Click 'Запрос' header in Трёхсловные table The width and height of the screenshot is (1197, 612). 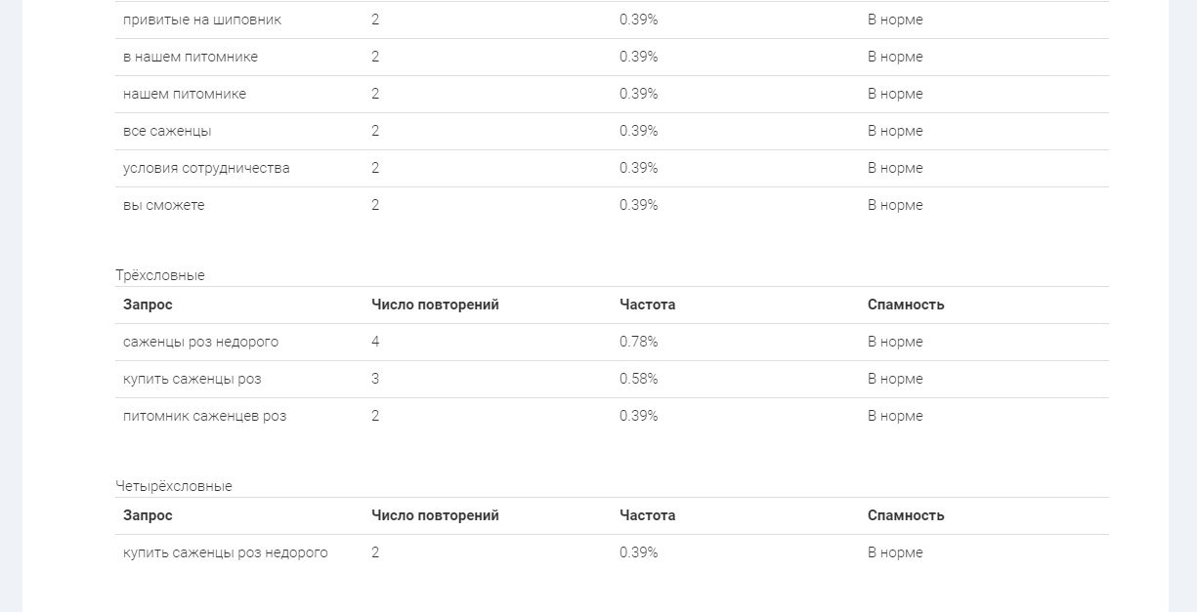click(148, 305)
